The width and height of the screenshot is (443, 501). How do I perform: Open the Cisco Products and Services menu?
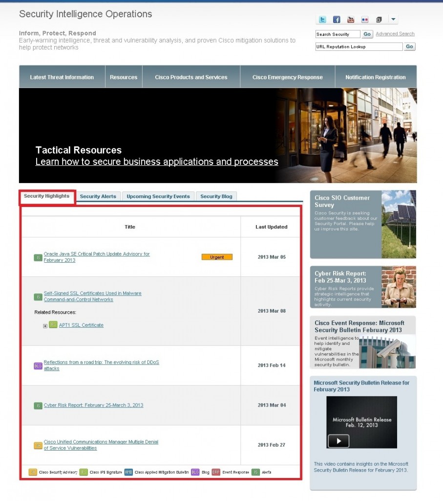pos(191,77)
